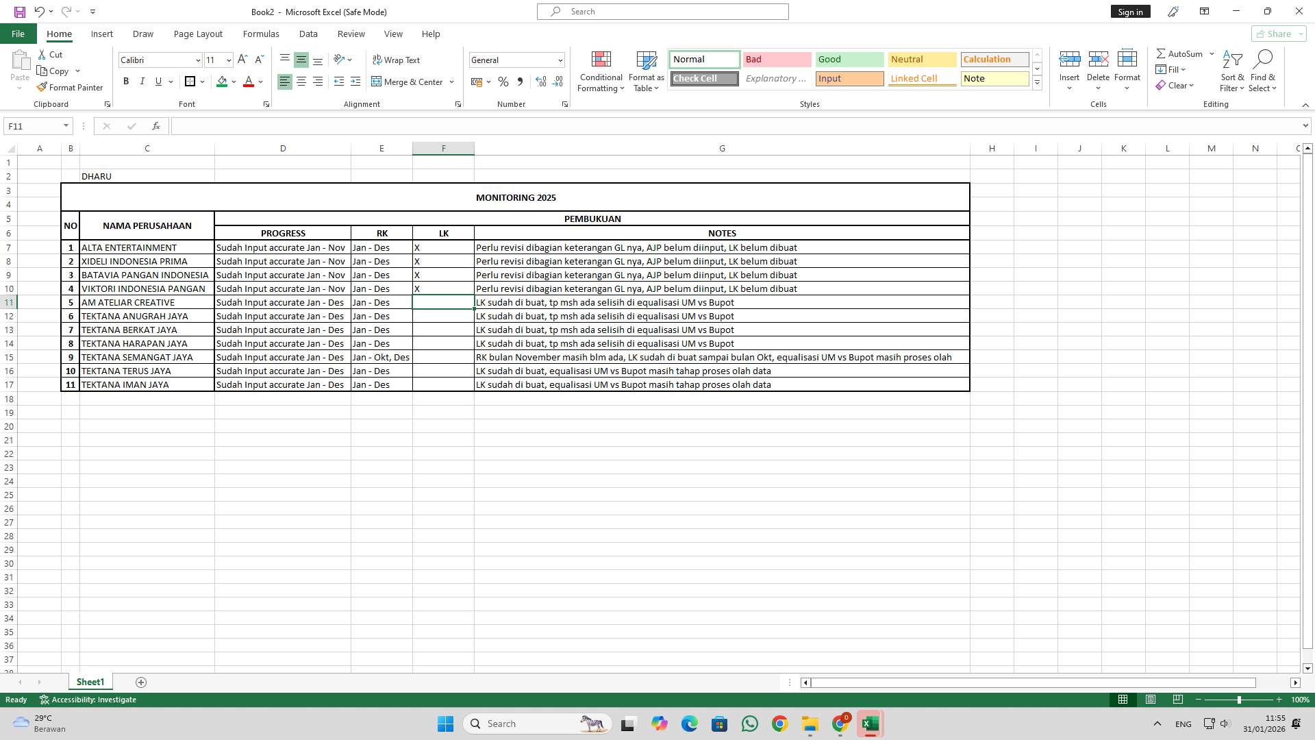The height and width of the screenshot is (740, 1315).
Task: Enable Wrap Text on selection
Action: point(397,60)
